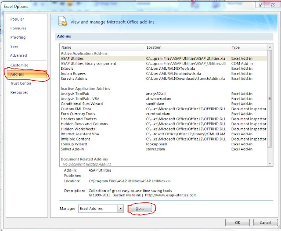Select the Extools add-in row
This screenshot has height=231, width=281.
click(163, 69)
